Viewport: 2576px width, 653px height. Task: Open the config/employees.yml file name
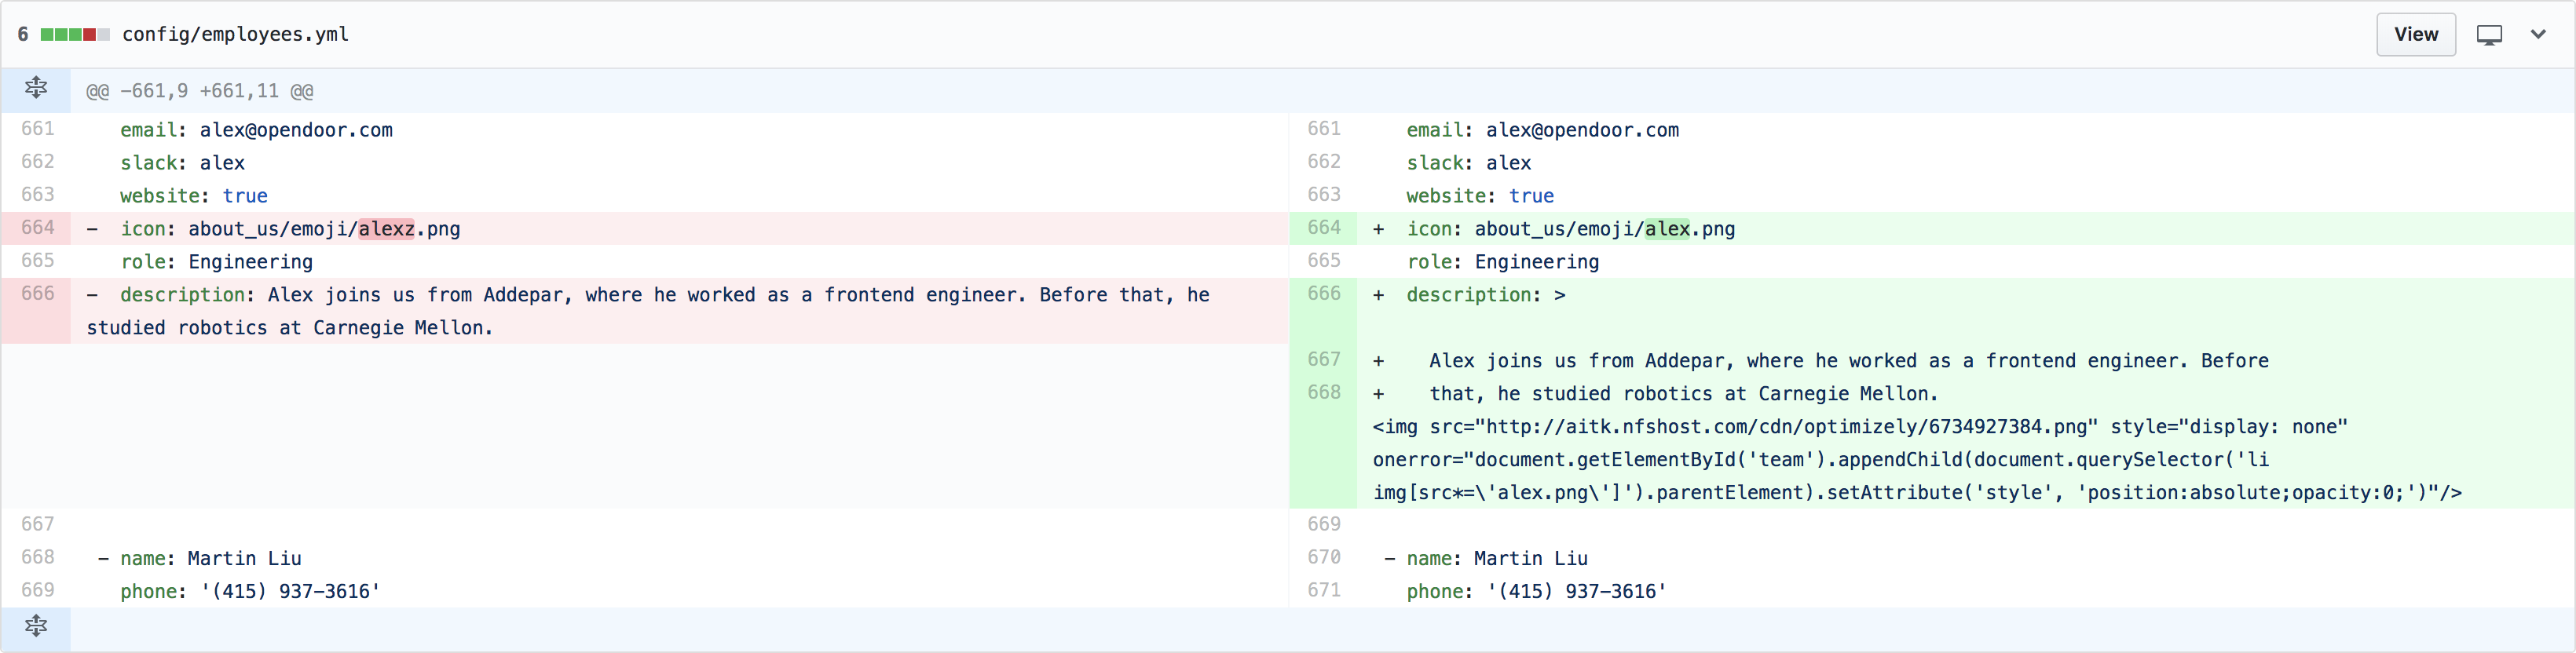tap(235, 35)
